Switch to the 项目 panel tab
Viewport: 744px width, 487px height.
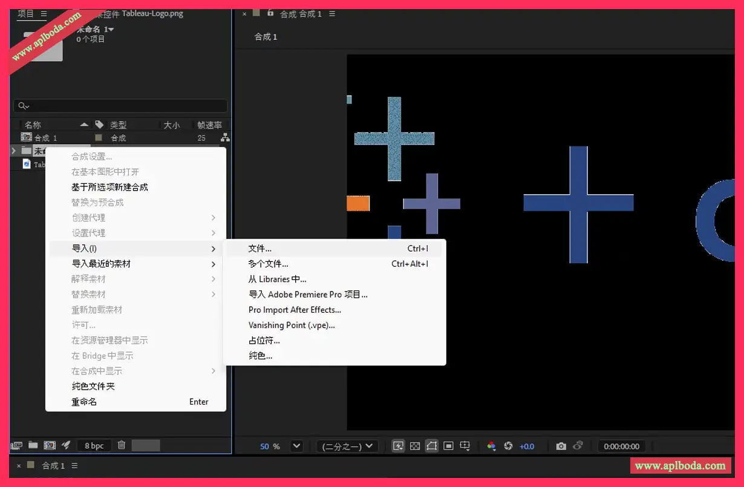[x=25, y=13]
